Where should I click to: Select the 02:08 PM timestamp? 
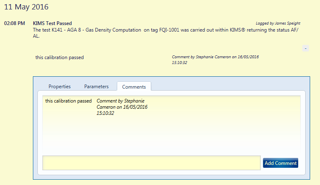(x=14, y=23)
